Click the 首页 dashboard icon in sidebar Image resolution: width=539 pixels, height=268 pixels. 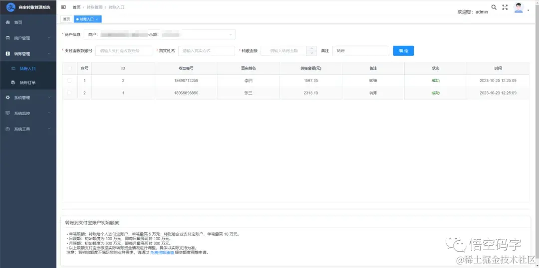(7, 22)
